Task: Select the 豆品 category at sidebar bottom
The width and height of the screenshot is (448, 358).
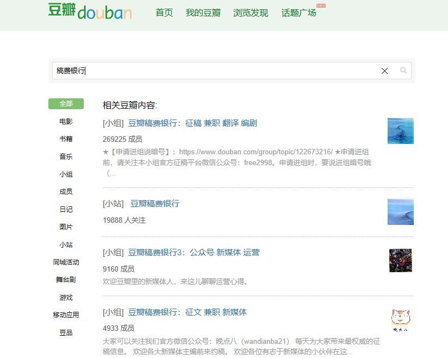Action: 66,332
